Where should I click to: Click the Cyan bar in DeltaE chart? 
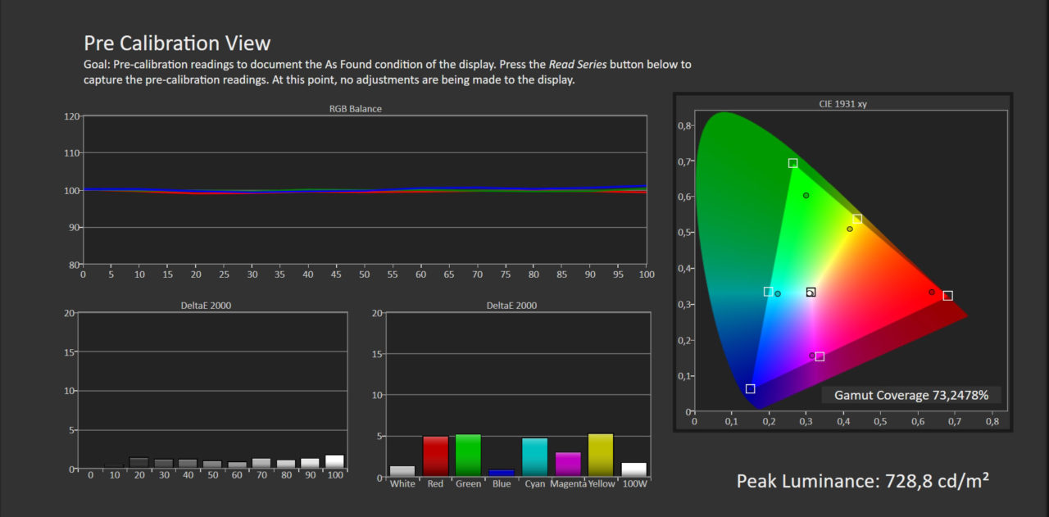pyautogui.click(x=534, y=457)
